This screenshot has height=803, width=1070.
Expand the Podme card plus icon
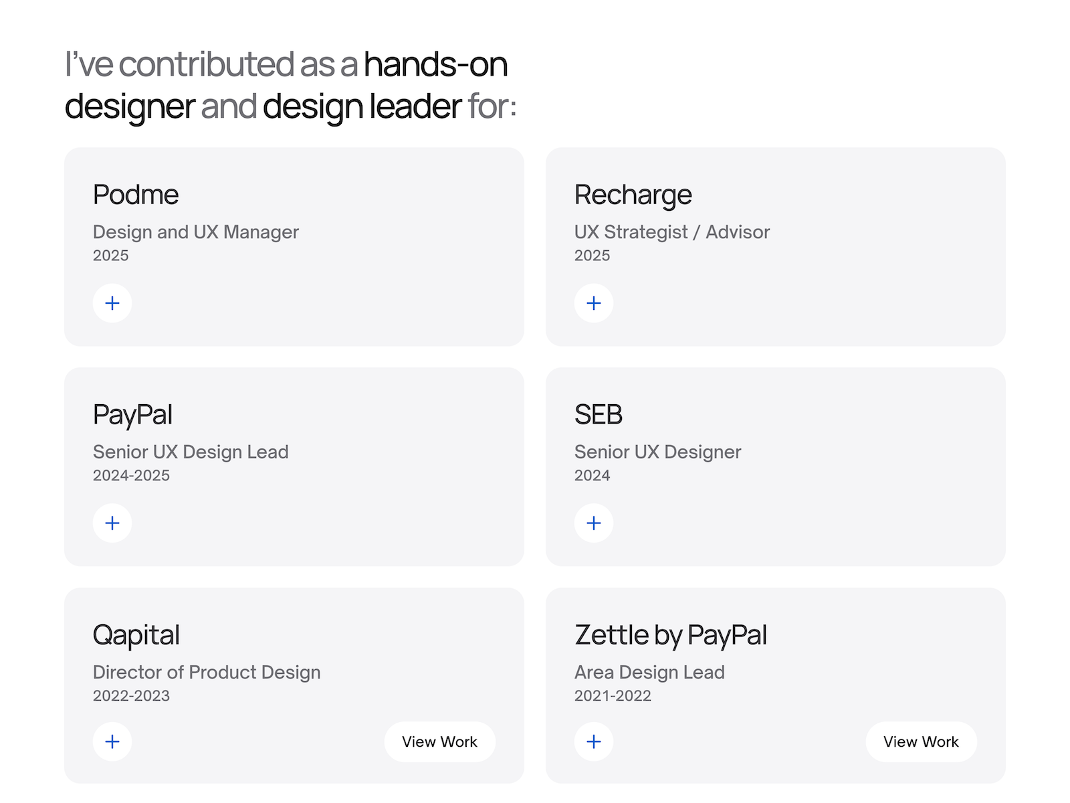pos(112,303)
